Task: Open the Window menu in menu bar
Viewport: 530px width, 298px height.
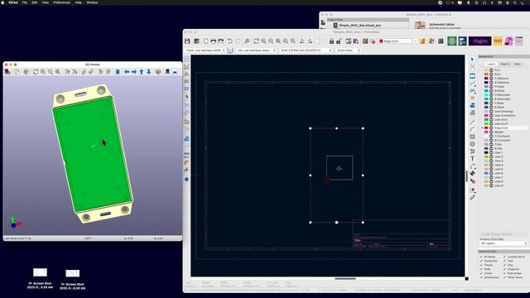Action: click(x=92, y=2)
